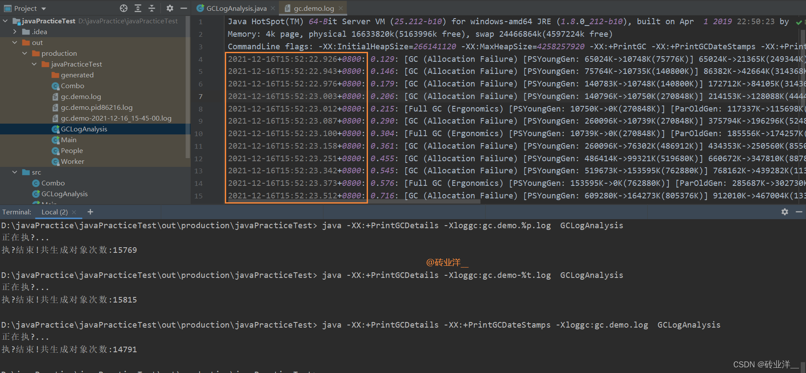Image resolution: width=806 pixels, height=373 pixels.
Task: Click the .idea folder icon
Action: click(x=26, y=32)
